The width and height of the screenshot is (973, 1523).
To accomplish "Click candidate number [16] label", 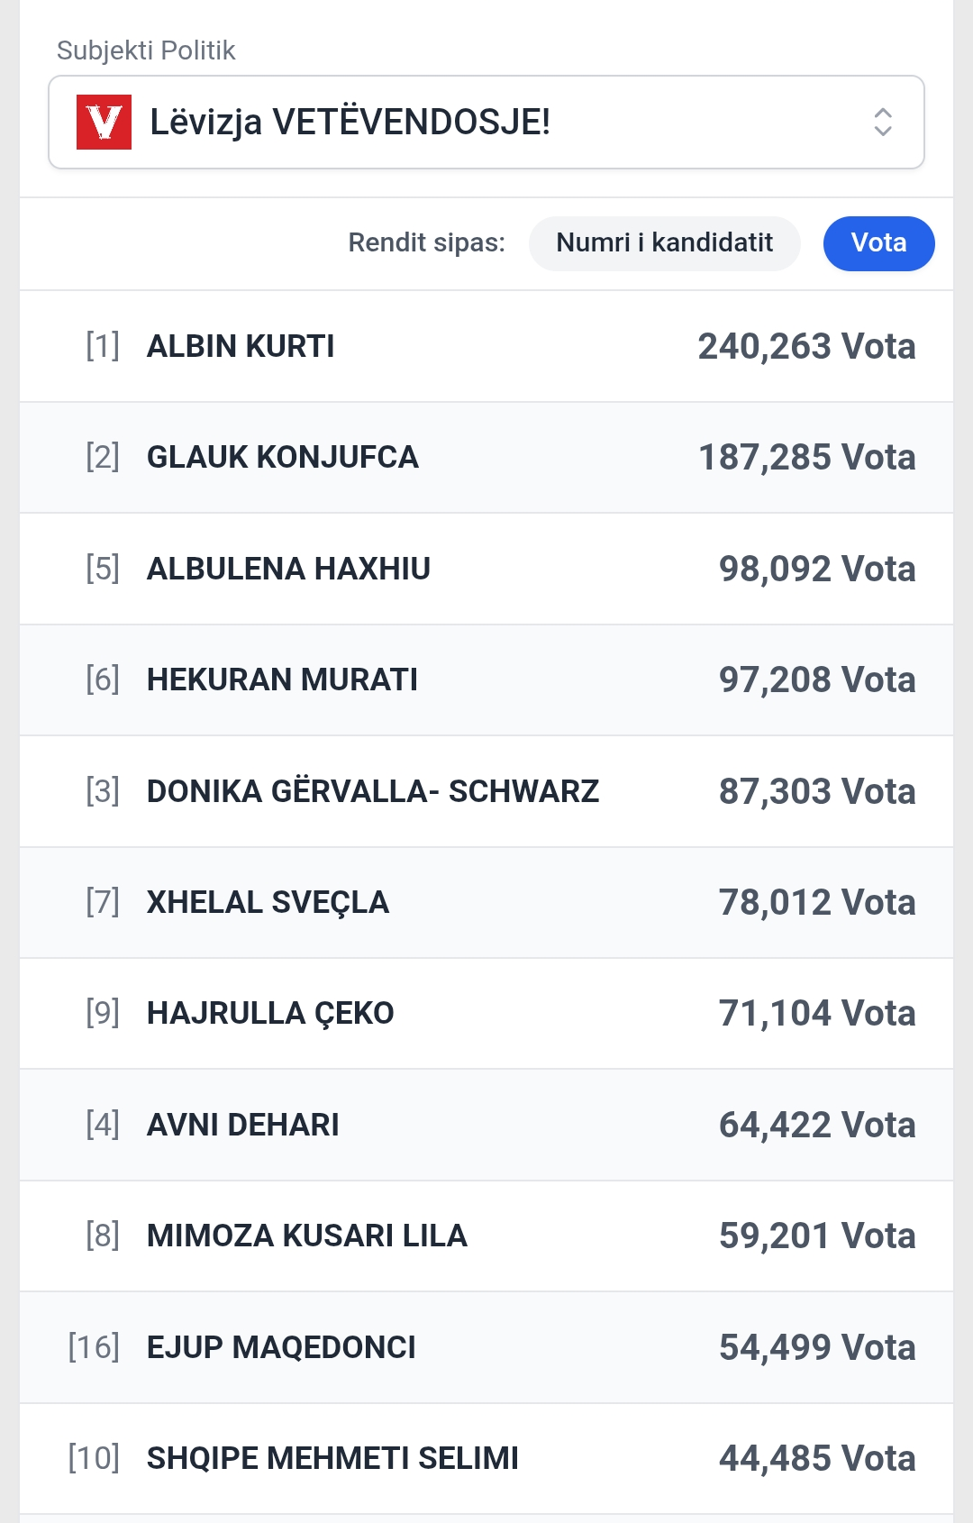I will click(94, 1347).
